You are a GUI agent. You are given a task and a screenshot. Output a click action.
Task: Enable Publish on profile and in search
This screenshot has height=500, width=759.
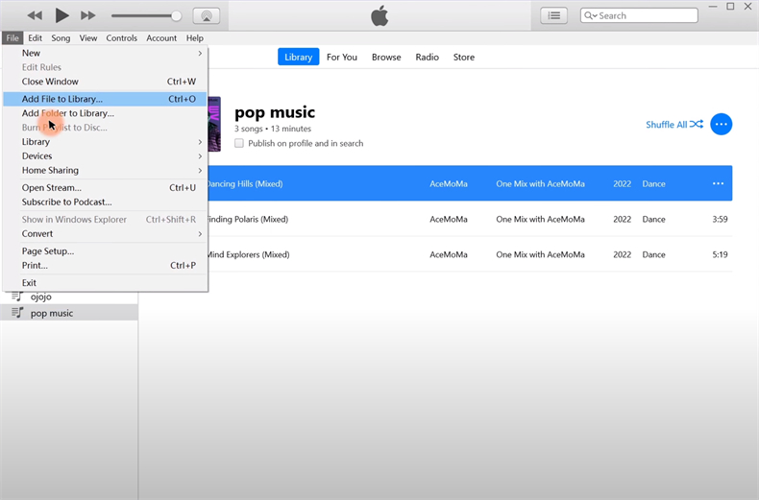click(239, 143)
